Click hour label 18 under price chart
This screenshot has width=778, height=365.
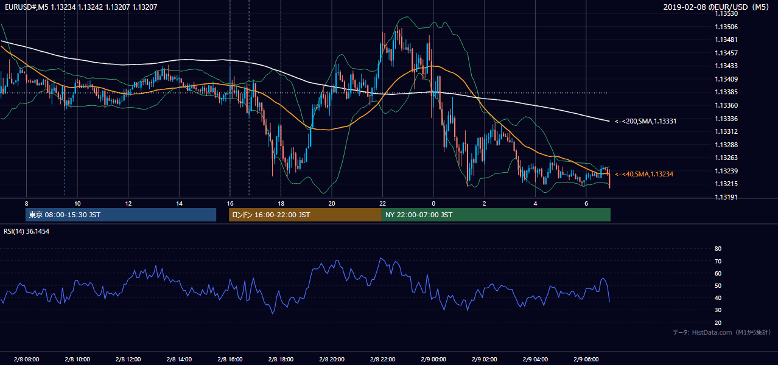[281, 203]
